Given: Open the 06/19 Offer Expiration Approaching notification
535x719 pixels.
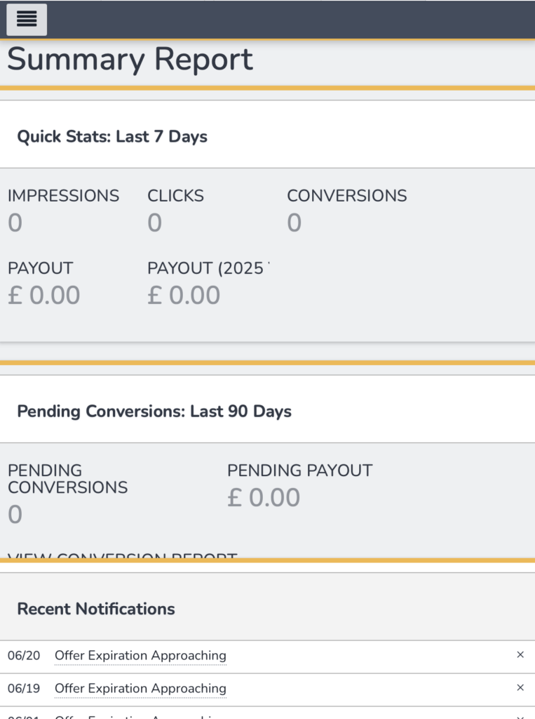Looking at the screenshot, I should (x=140, y=689).
